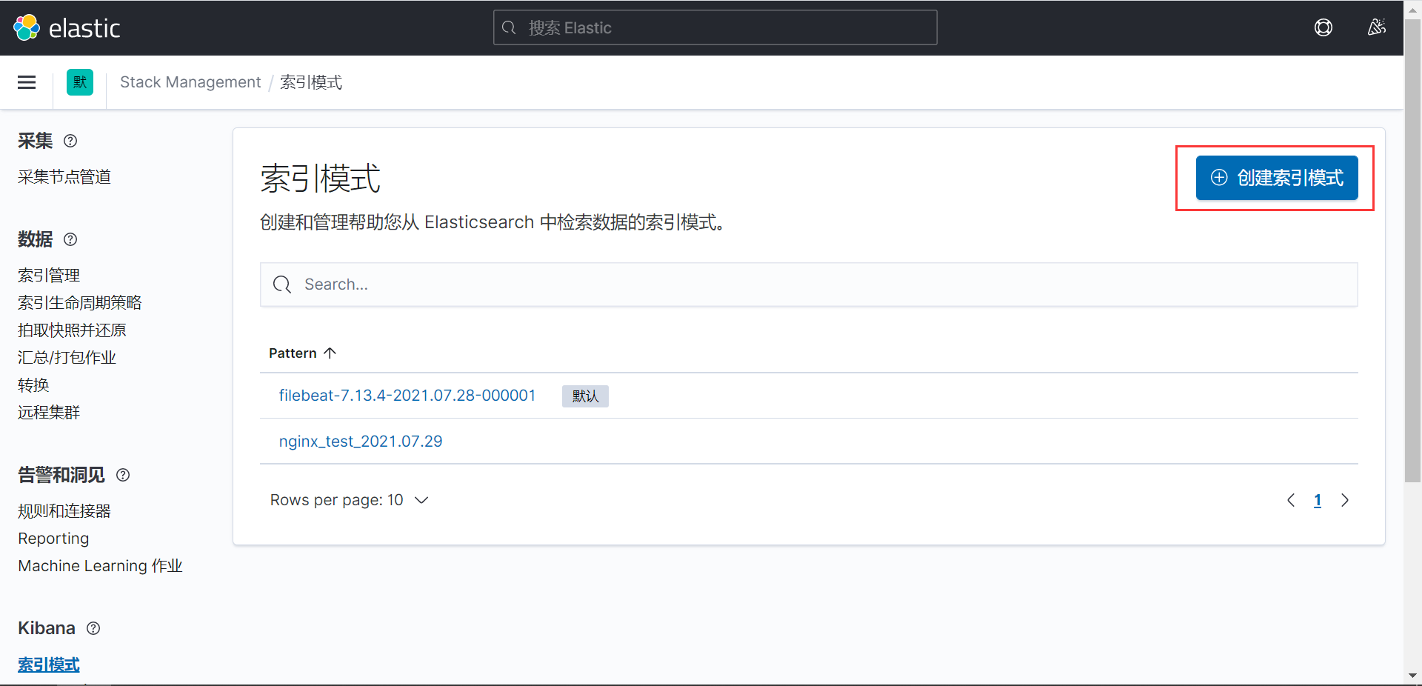This screenshot has height=686, width=1422.
Task: Open the newsfeed celebration icon
Action: point(1376,27)
